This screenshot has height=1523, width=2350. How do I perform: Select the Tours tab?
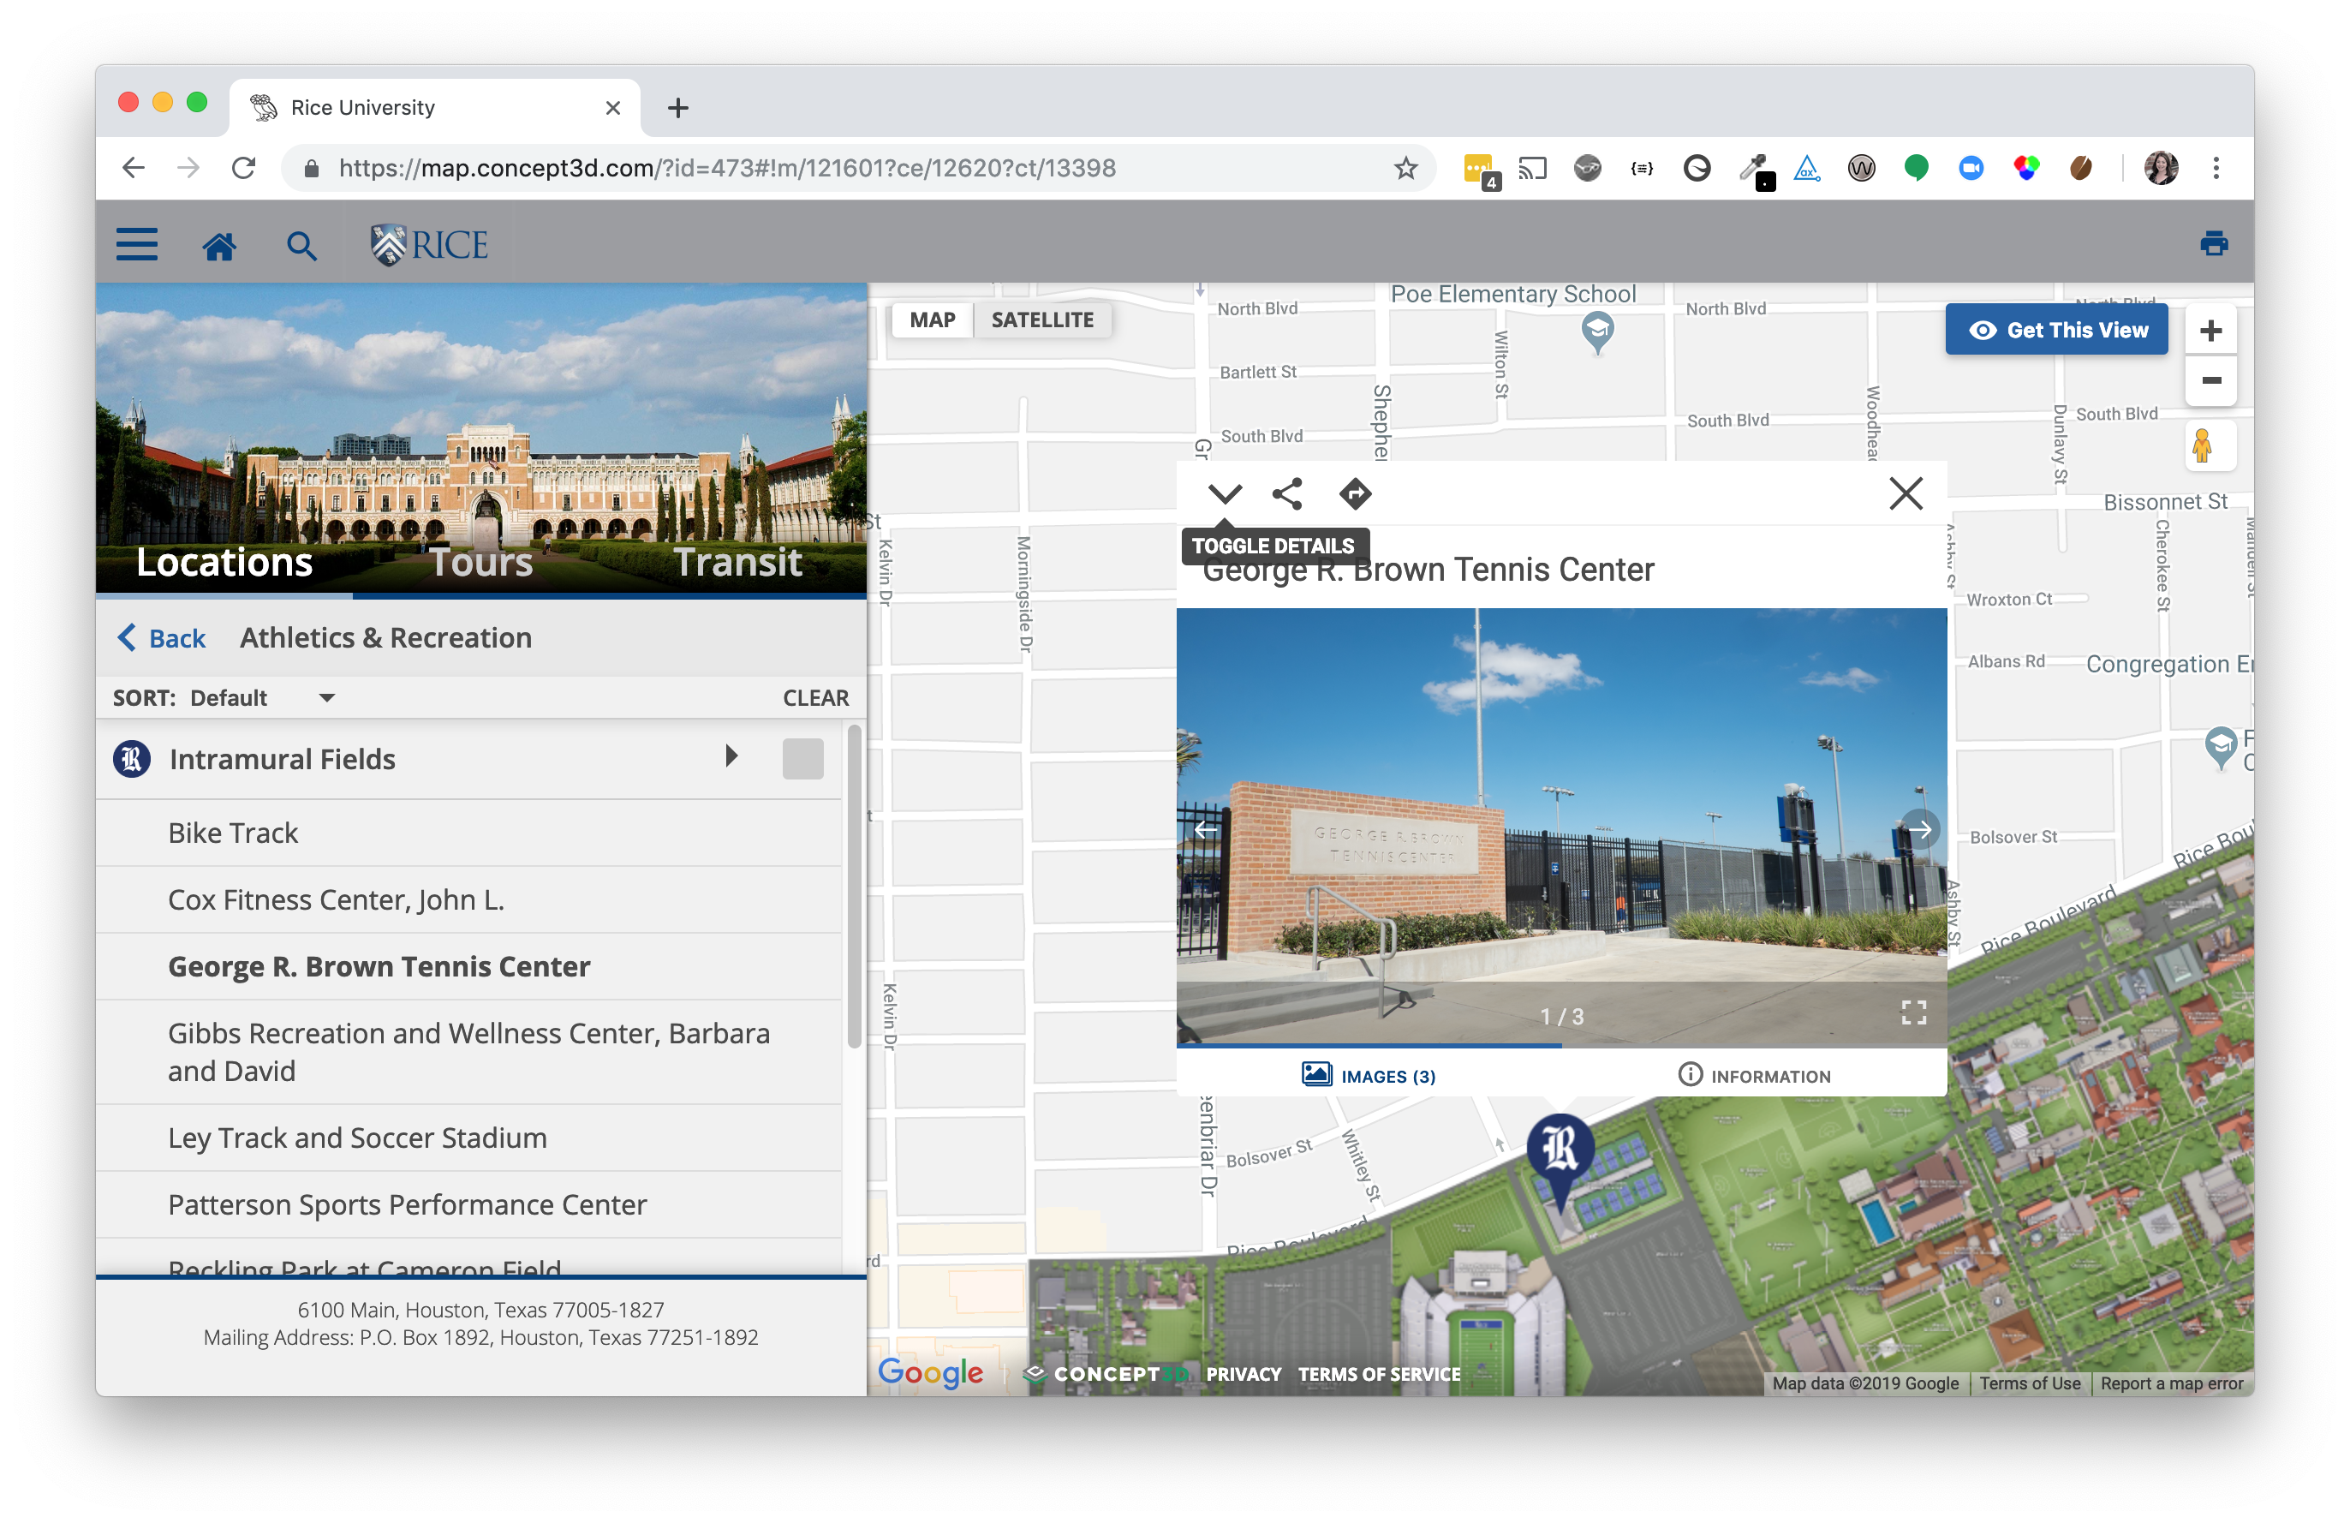[480, 562]
